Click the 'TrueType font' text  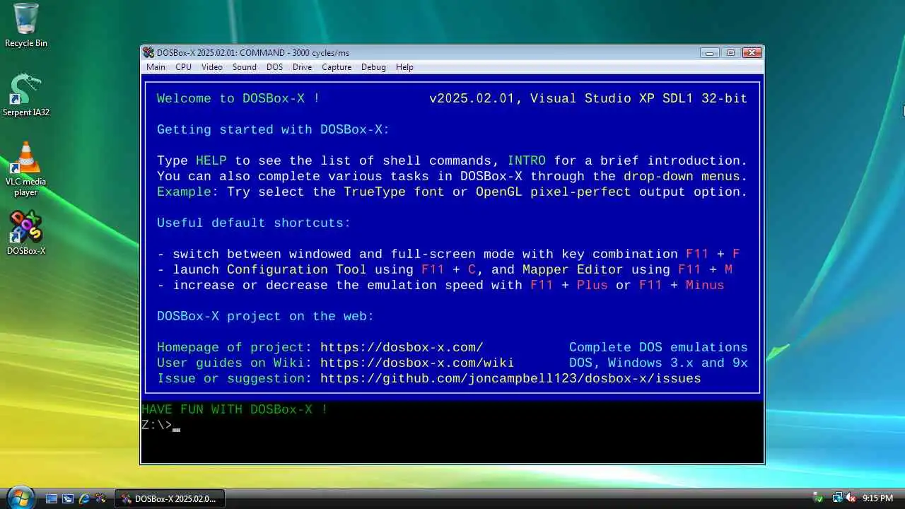[x=394, y=192]
